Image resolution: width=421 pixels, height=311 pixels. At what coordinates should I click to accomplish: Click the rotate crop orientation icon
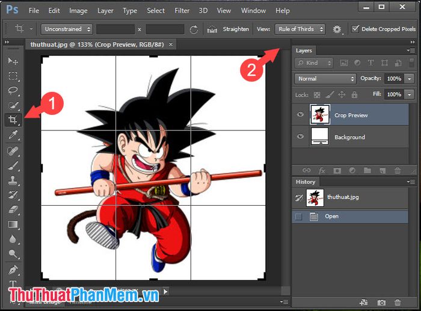pyautogui.click(x=194, y=29)
